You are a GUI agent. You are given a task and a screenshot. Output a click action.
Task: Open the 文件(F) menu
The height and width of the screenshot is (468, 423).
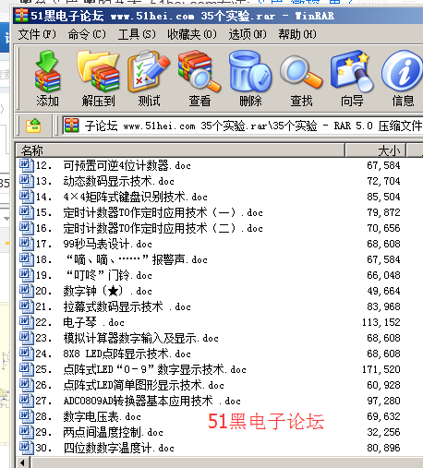(x=37, y=34)
